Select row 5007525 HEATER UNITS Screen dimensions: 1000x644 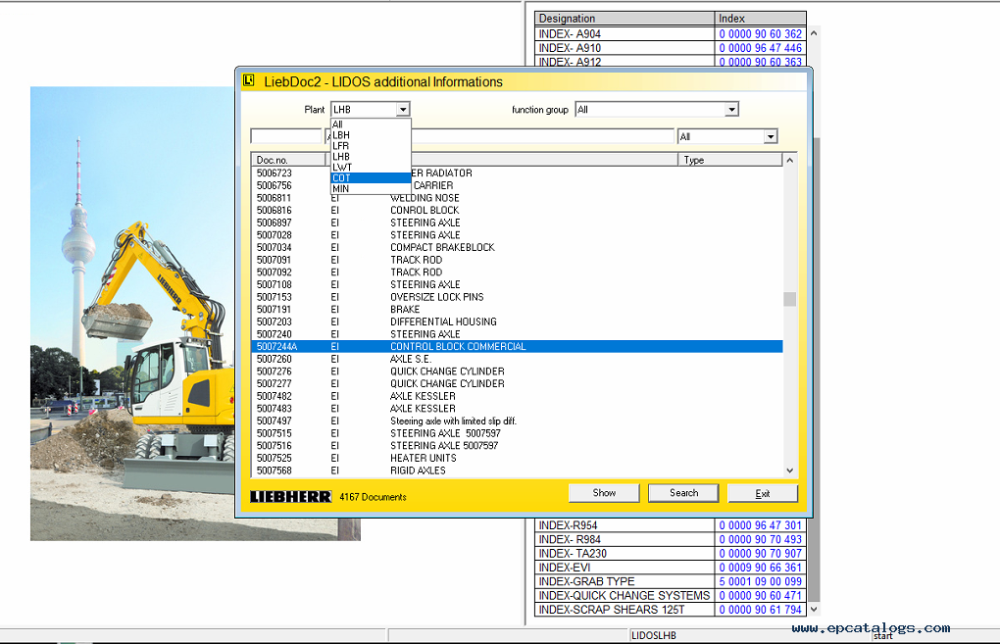518,459
